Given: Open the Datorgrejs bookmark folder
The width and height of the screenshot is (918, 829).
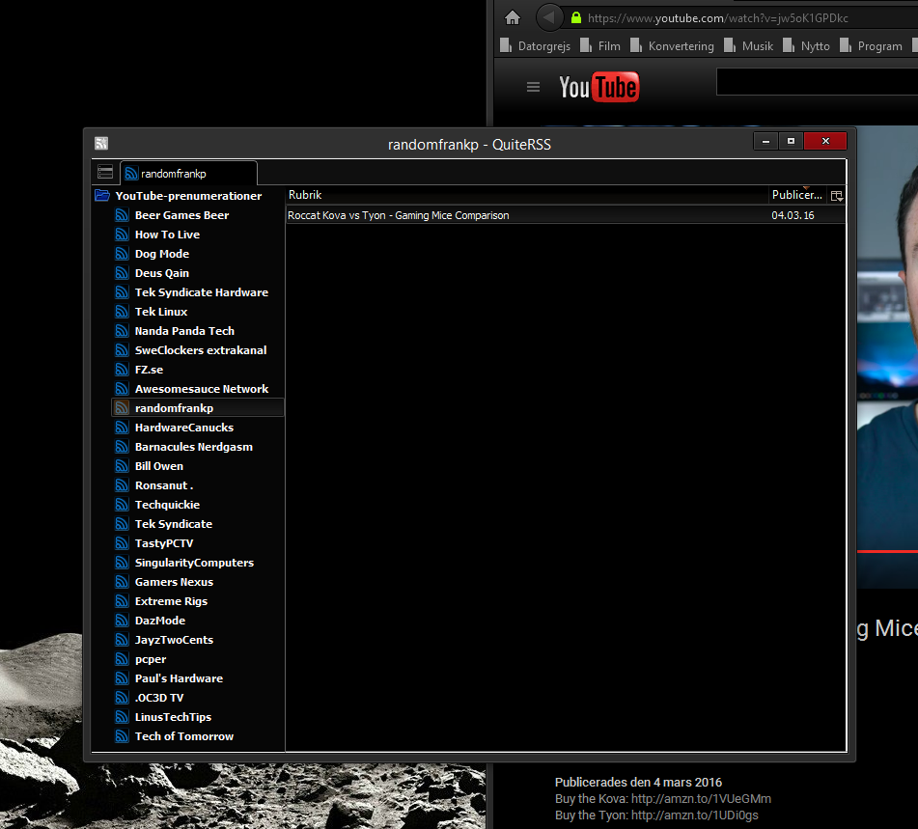Looking at the screenshot, I should click(x=535, y=45).
